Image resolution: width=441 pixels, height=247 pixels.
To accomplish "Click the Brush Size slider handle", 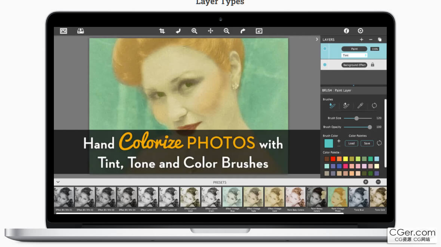I will tap(356, 118).
